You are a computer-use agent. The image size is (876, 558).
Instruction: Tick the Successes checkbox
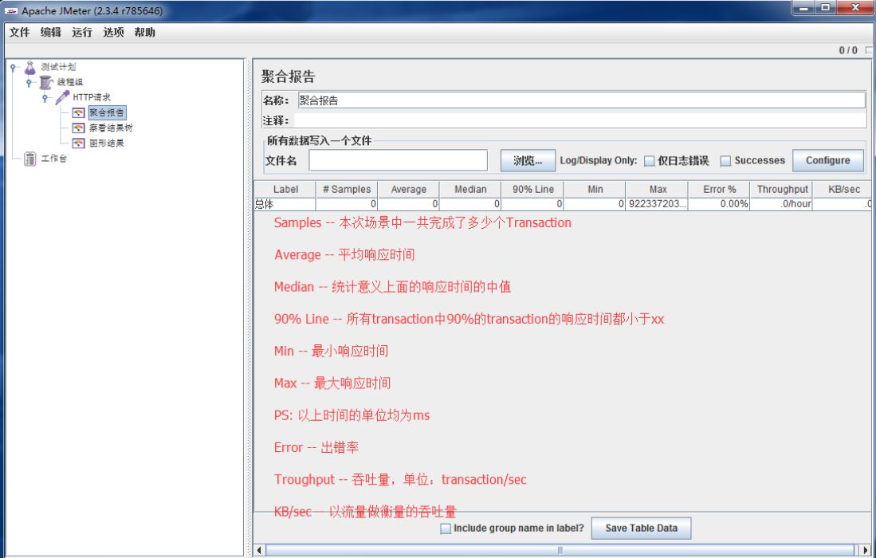click(x=725, y=161)
